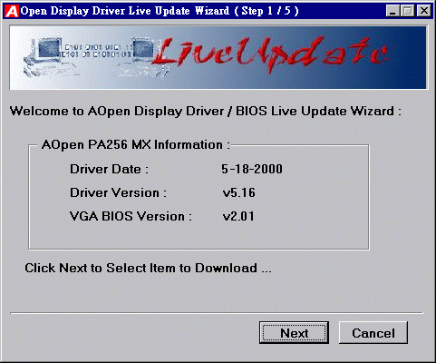Click the 'Driver Version :' label
Image resolution: width=436 pixels, height=363 pixels.
point(118,192)
